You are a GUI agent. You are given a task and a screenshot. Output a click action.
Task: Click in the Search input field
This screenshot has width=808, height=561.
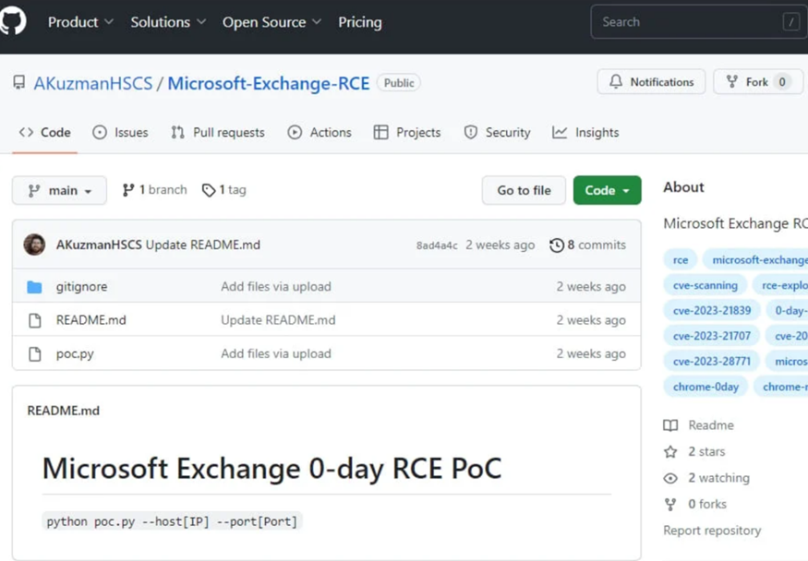(x=693, y=22)
